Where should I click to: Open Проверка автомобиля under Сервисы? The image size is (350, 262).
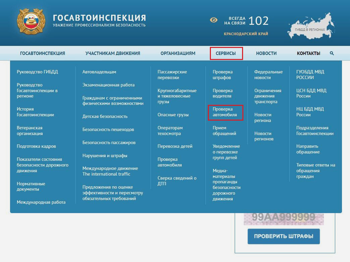(225, 112)
